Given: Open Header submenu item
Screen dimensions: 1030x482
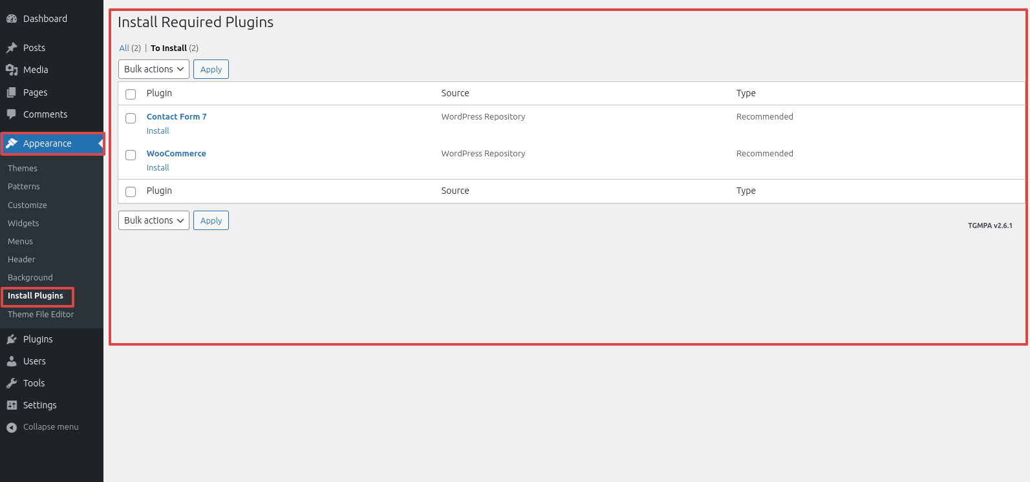Looking at the screenshot, I should coord(21,260).
